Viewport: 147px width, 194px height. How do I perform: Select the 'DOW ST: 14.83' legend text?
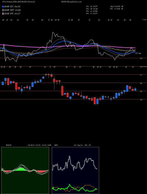[x=12, y=6]
